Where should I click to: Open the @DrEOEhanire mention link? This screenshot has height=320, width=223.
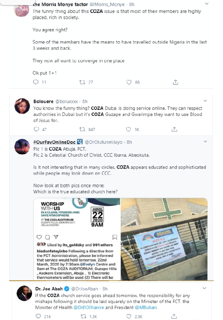(x=89, y=307)
